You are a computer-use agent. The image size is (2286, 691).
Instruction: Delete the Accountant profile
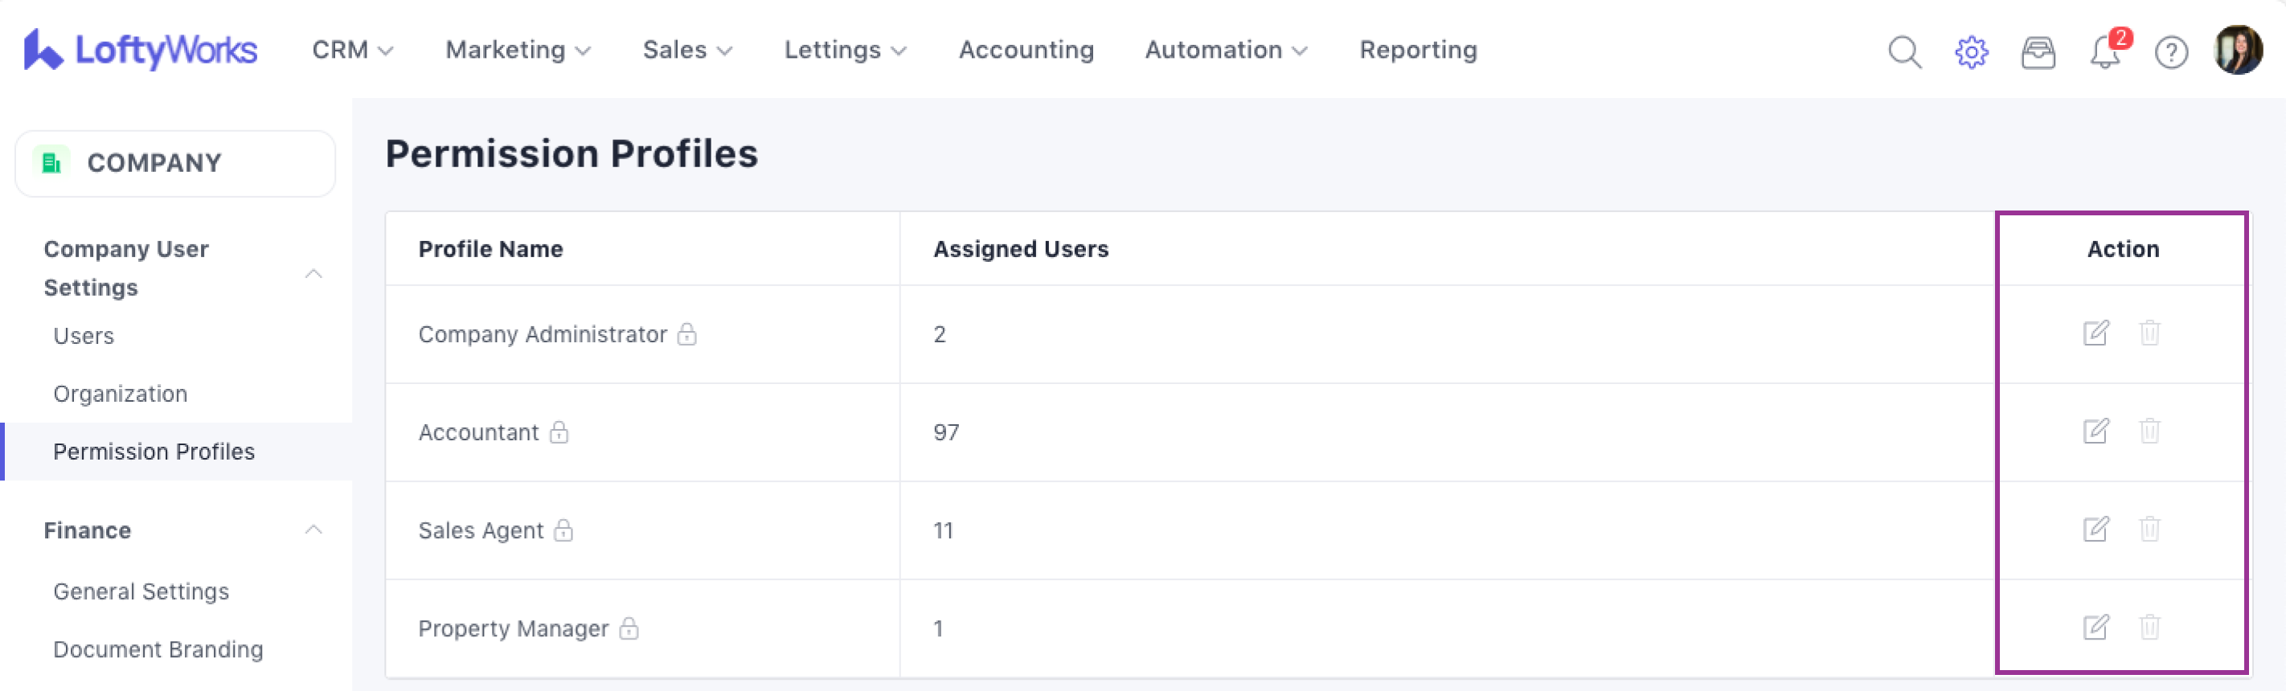(x=2149, y=431)
